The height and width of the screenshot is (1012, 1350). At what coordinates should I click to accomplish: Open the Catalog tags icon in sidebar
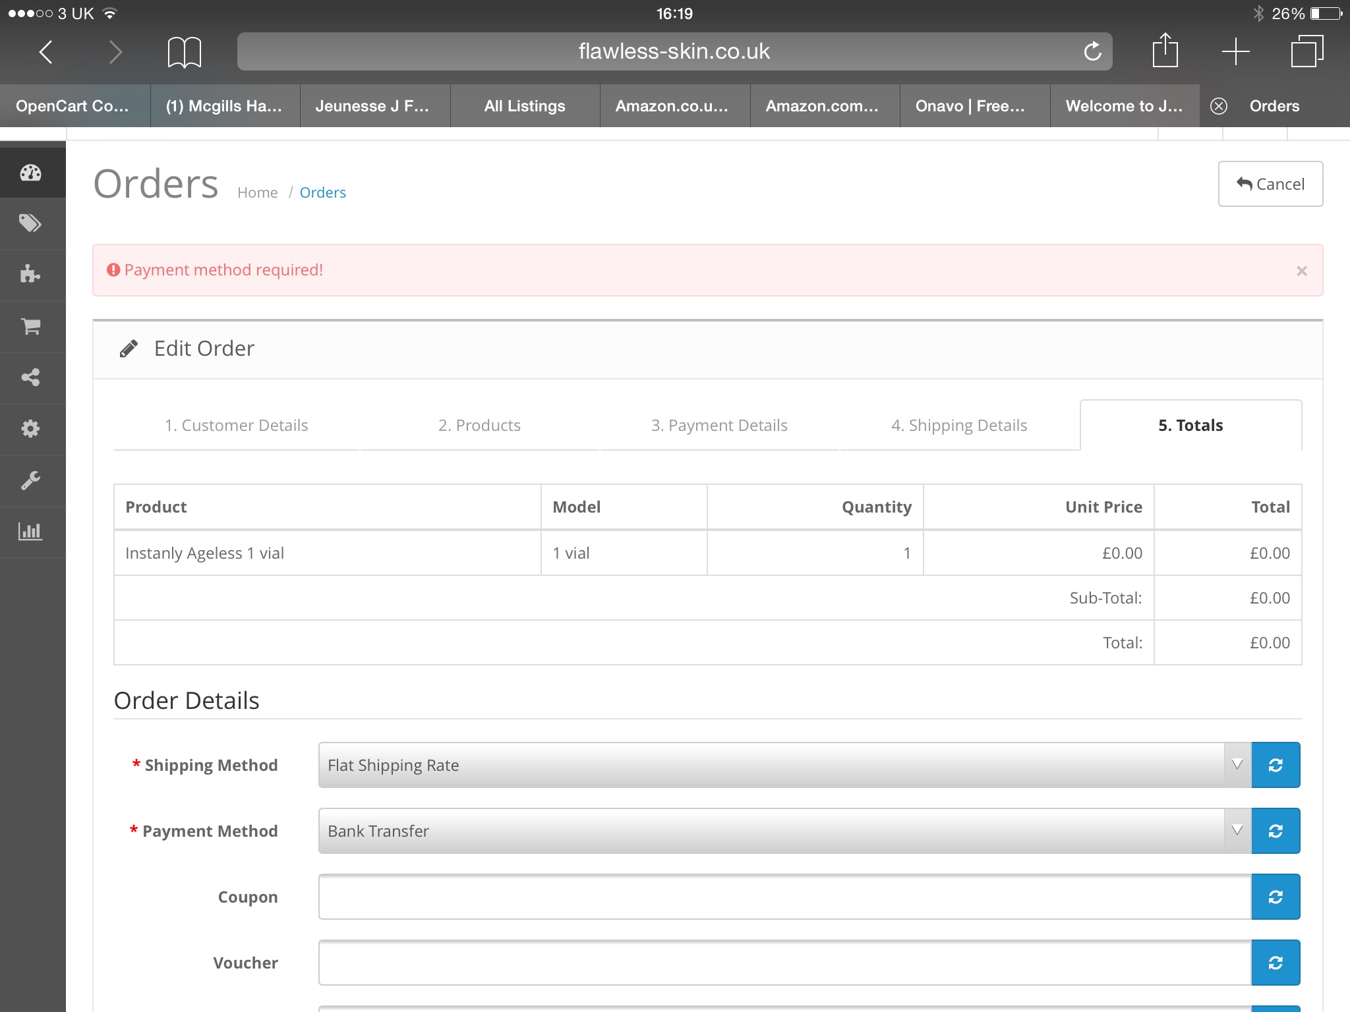pos(31,223)
